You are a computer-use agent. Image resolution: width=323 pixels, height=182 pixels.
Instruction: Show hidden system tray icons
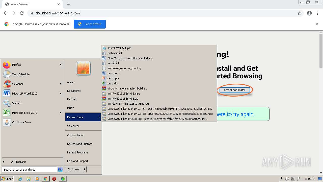tap(281, 179)
